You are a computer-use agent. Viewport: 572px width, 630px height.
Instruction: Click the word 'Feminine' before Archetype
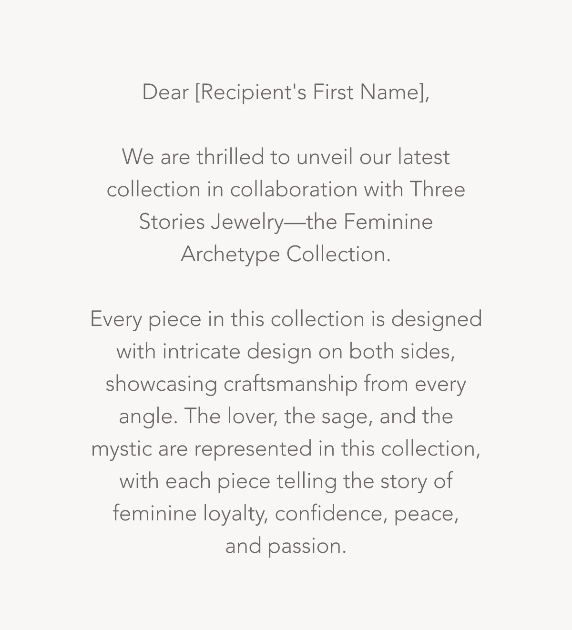pyautogui.click(x=388, y=223)
